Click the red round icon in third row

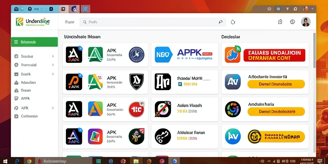point(136,109)
